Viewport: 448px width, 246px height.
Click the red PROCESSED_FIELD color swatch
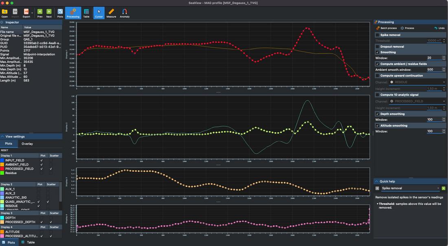(2, 169)
